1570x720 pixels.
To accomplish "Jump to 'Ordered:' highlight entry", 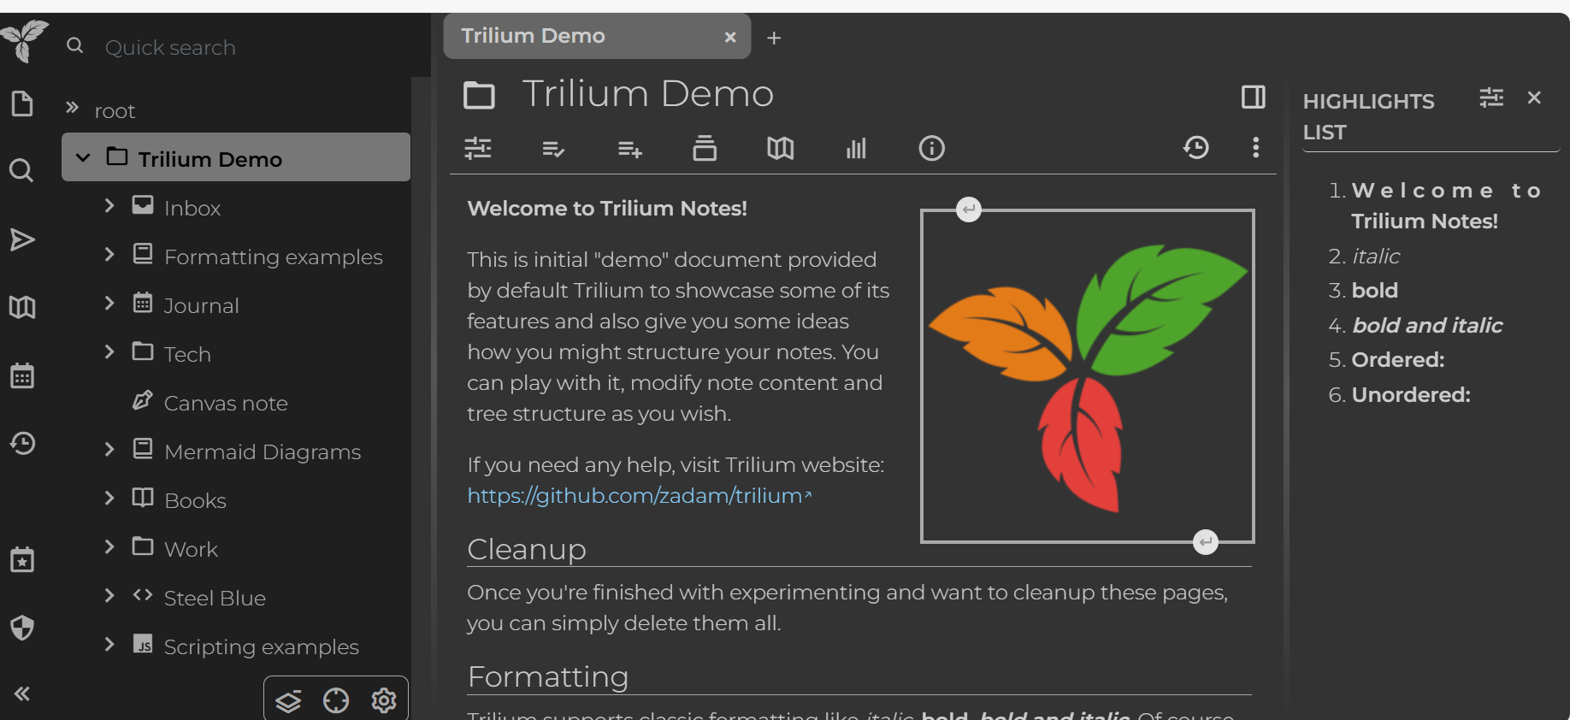I will 1398,359.
